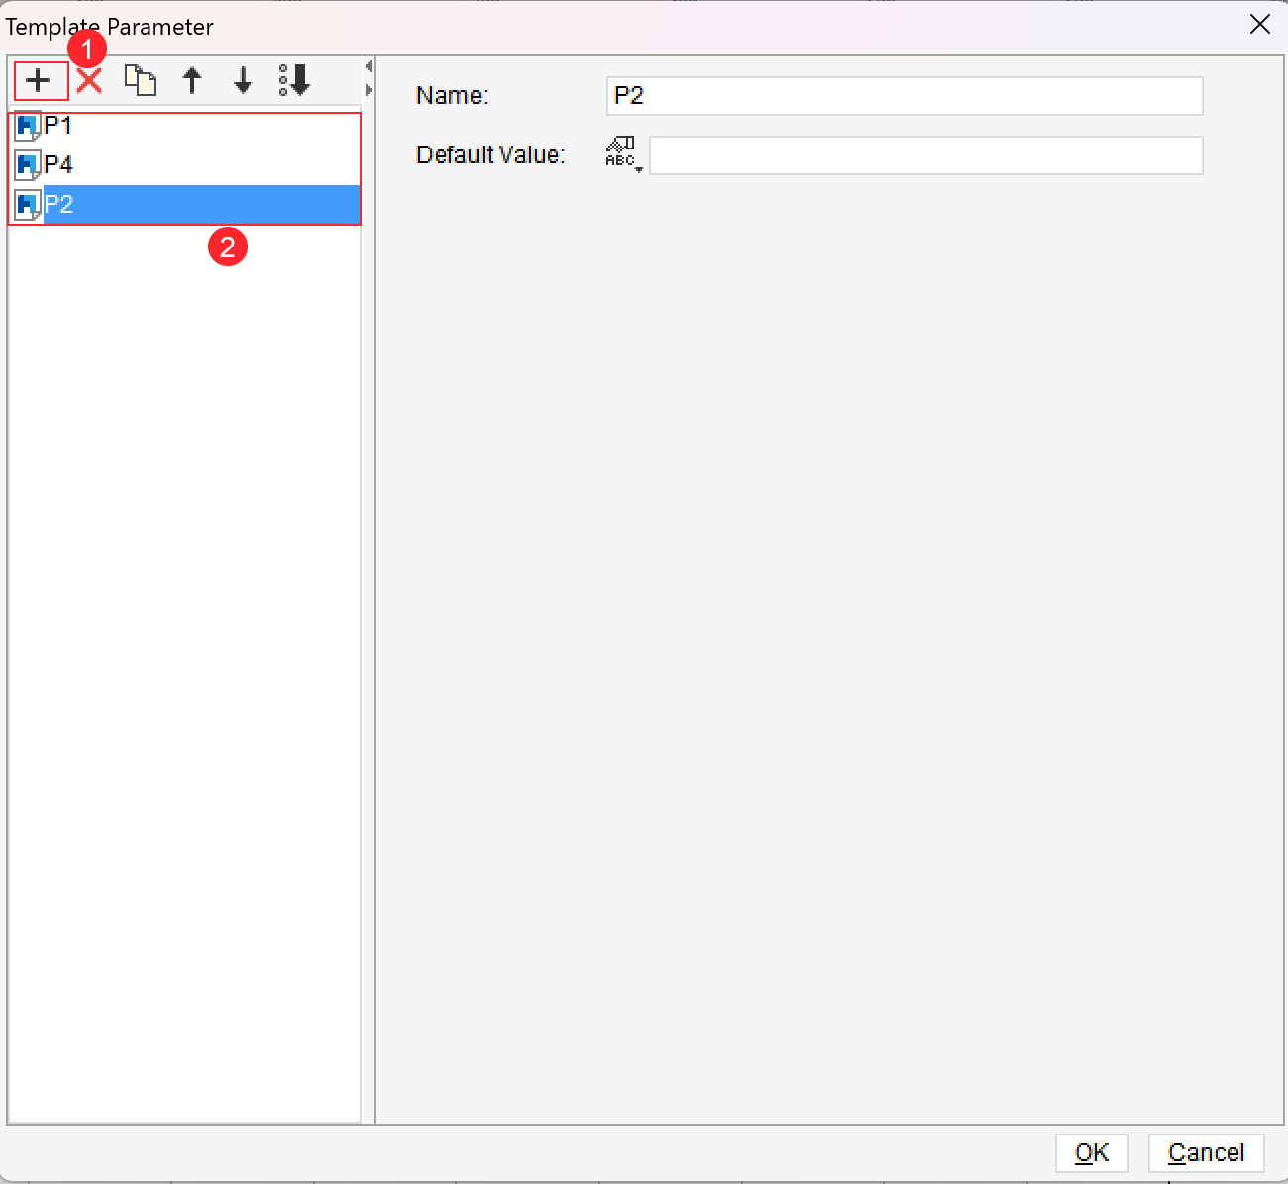Screen dimensions: 1288x1184
Task: Add a new template parameter
Action: (x=39, y=80)
